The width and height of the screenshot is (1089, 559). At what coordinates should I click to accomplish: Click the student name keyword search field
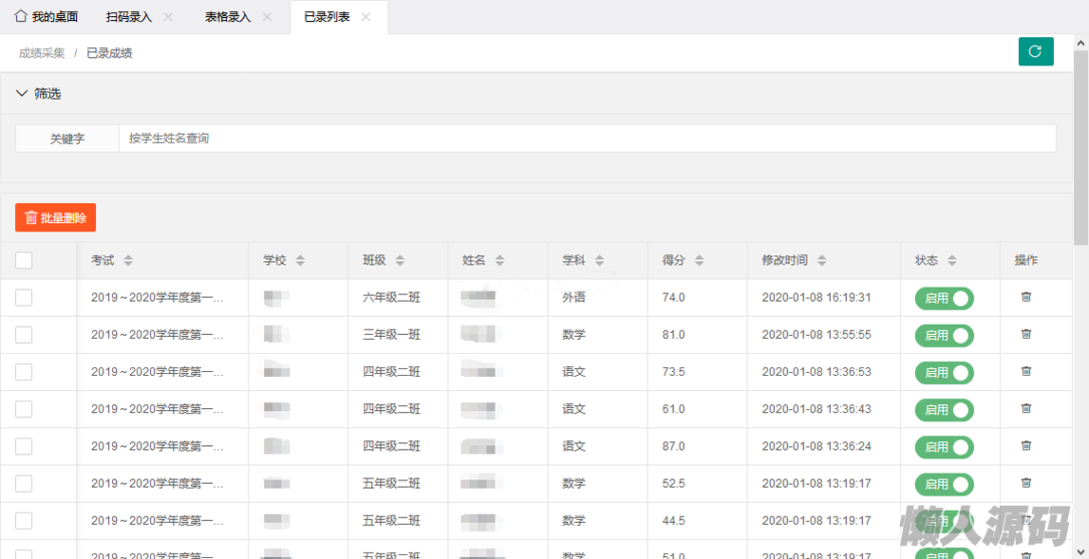[x=587, y=139]
